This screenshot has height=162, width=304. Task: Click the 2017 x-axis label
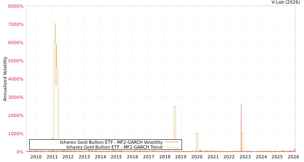pos(148,157)
